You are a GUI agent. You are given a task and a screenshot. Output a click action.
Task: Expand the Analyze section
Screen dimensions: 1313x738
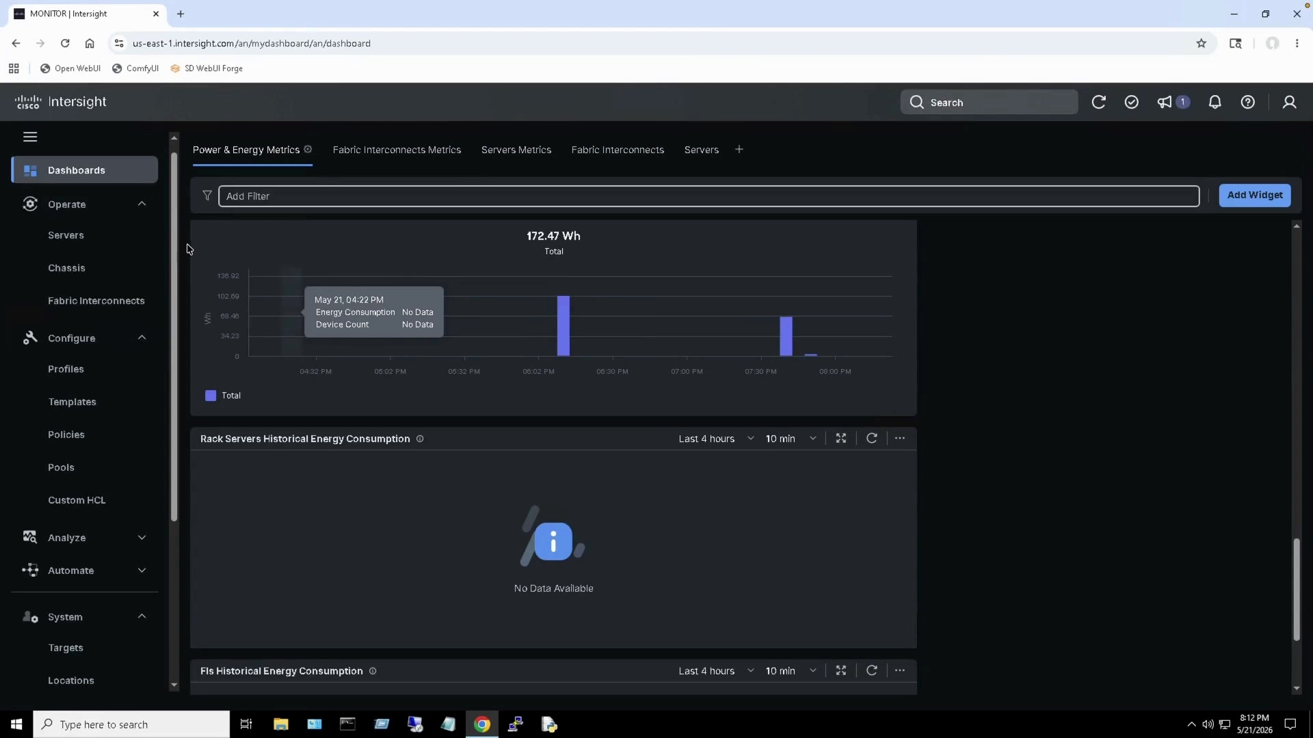[x=142, y=538]
